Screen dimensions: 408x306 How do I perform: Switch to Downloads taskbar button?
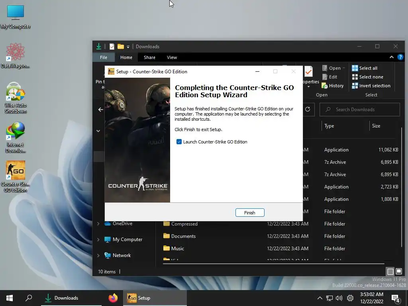71,298
